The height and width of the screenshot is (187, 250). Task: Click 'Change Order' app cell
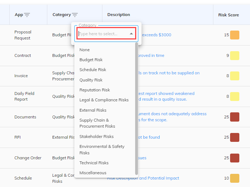tap(28, 158)
